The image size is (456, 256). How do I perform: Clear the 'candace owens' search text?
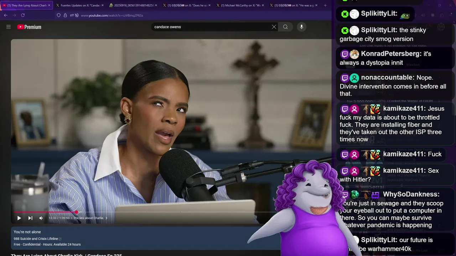click(274, 27)
